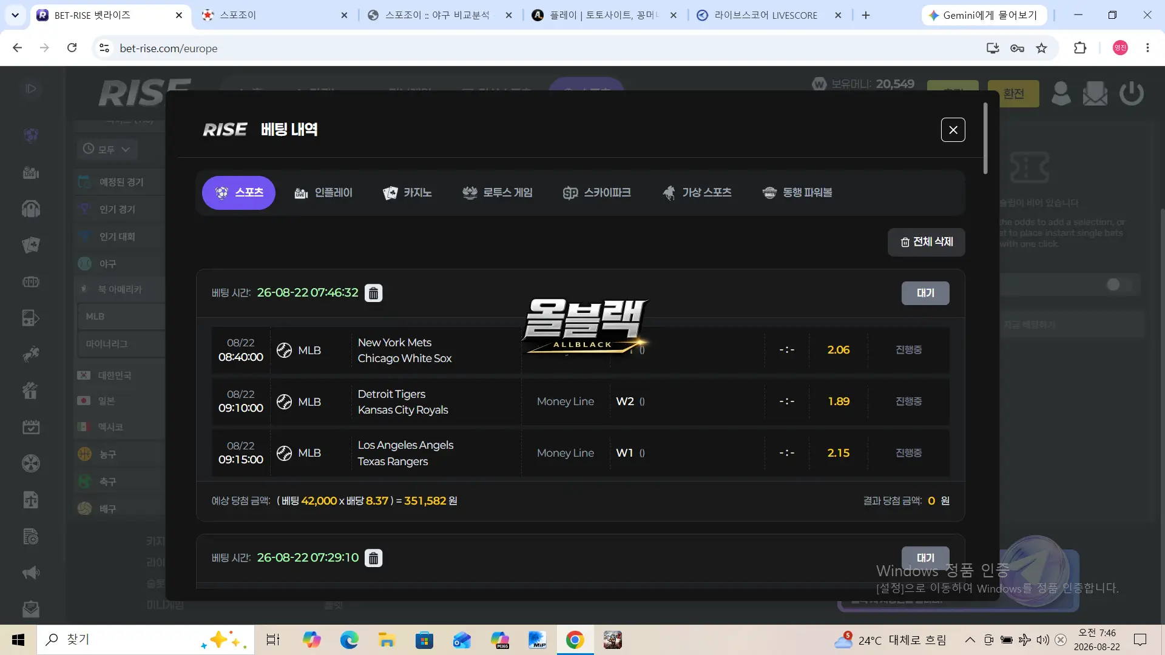Image resolution: width=1165 pixels, height=655 pixels.
Task: Switch to the 스포츠 tab
Action: [238, 193]
